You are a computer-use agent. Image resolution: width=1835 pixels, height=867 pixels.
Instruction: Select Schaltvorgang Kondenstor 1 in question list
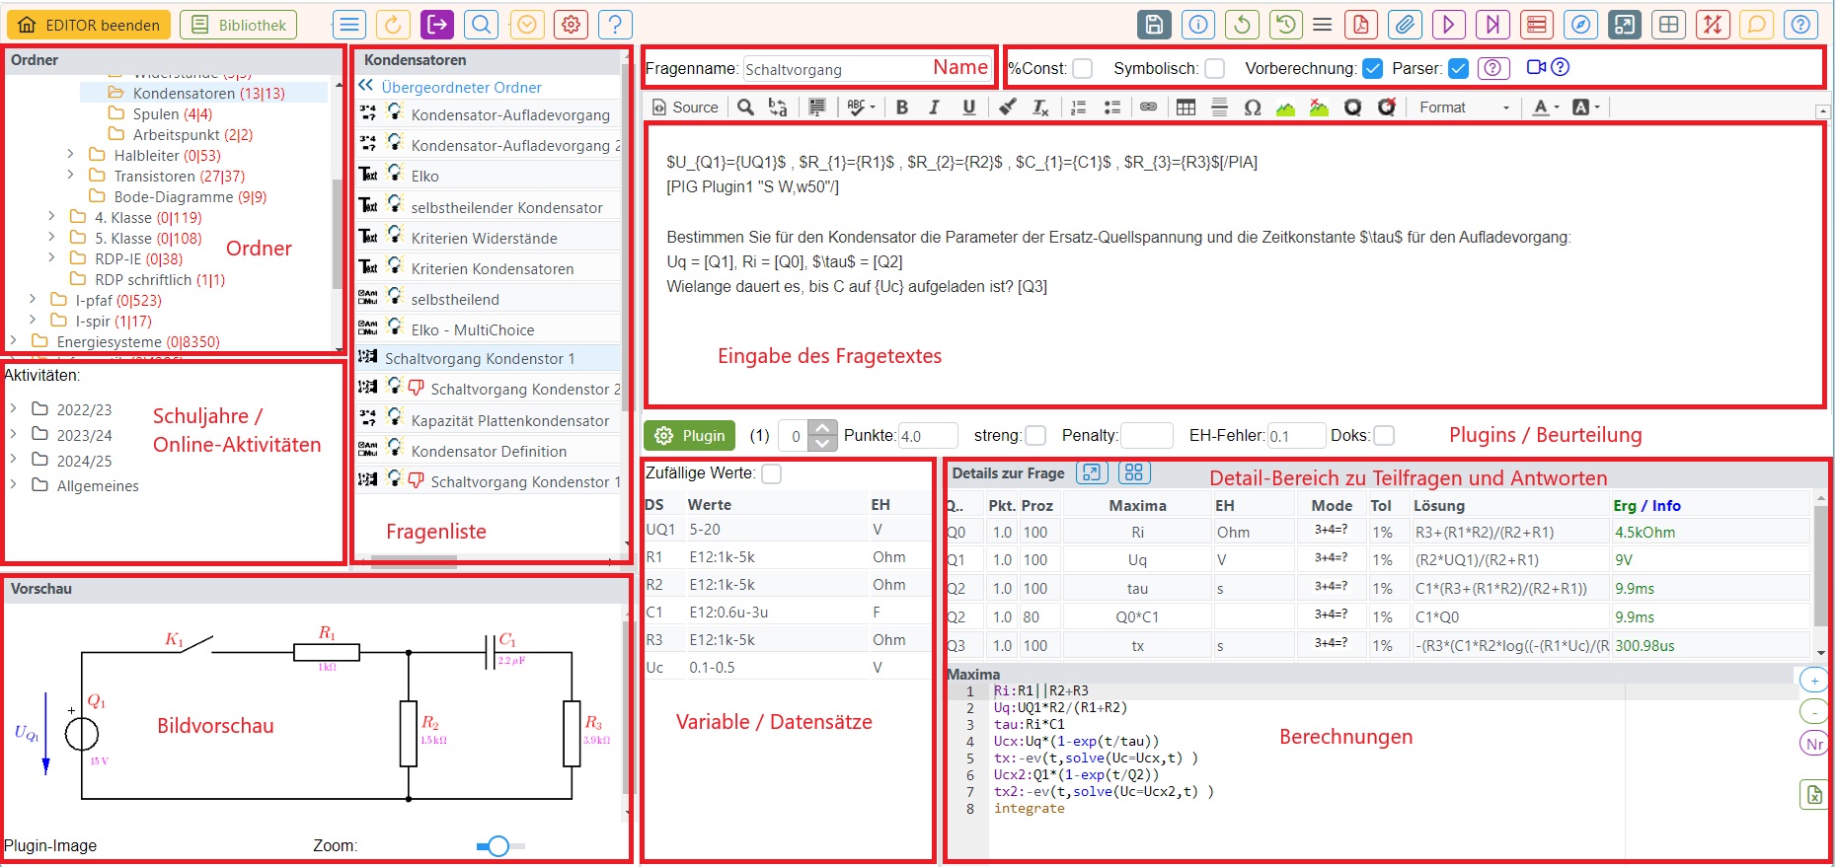coord(479,358)
